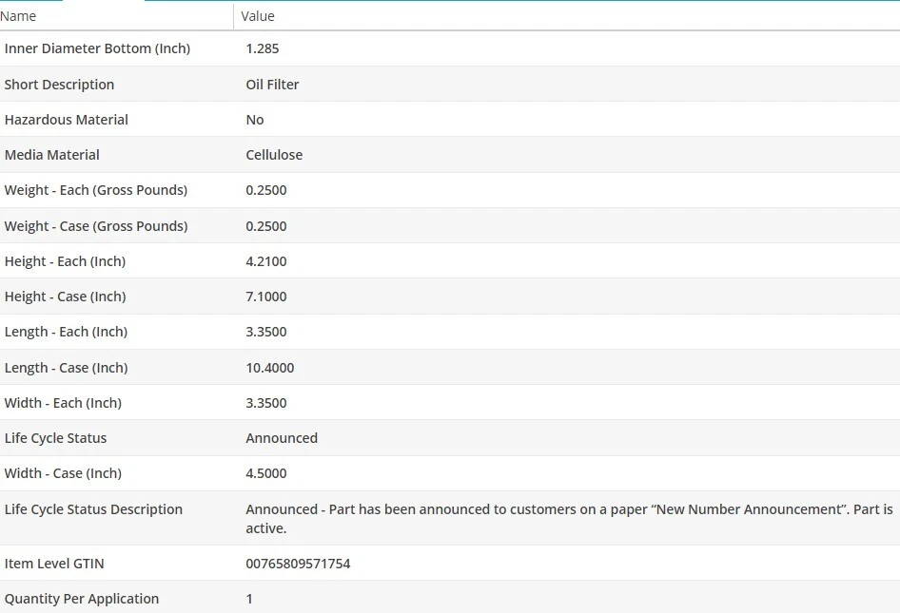Select the Hazardous Material value No
Image resolution: width=900 pixels, height=613 pixels.
255,120
